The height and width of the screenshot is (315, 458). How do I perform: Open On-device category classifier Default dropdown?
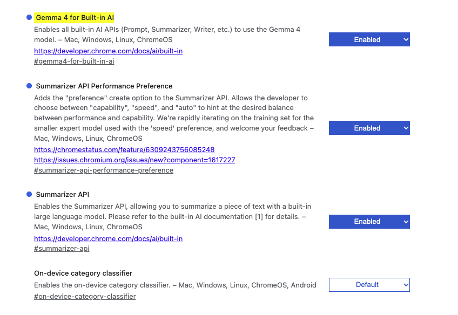369,285
